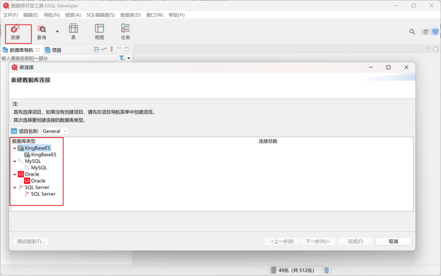Click the table name filter input field
Screen dimensions: 441x276
pyautogui.click(x=58, y=58)
